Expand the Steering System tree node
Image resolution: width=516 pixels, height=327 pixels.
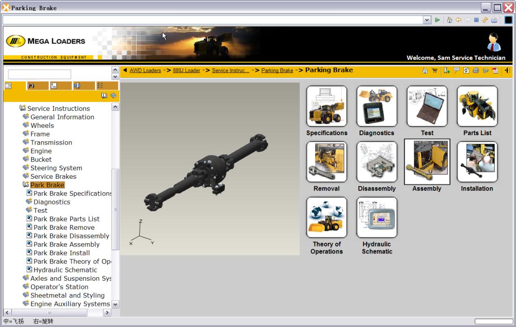click(26, 167)
